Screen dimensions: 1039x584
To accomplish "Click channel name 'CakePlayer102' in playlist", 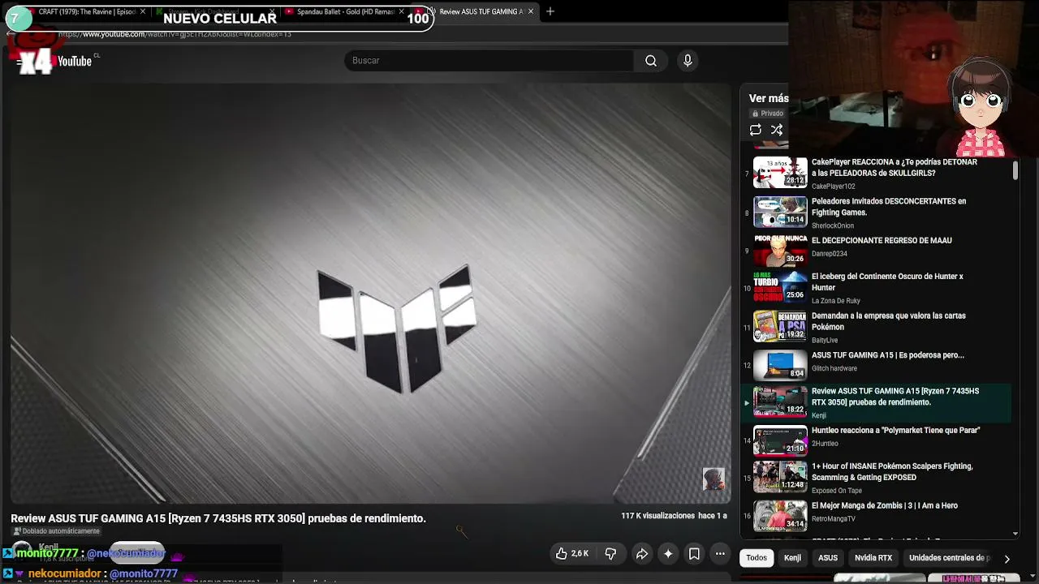I will (x=834, y=187).
